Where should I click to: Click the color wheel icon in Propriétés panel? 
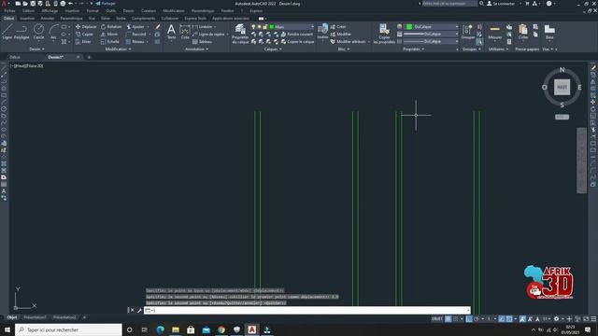[x=399, y=27]
